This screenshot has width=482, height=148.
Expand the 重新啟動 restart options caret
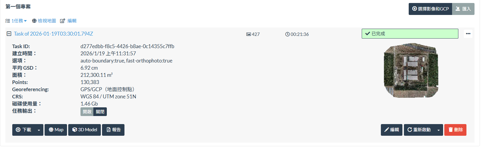(439, 130)
